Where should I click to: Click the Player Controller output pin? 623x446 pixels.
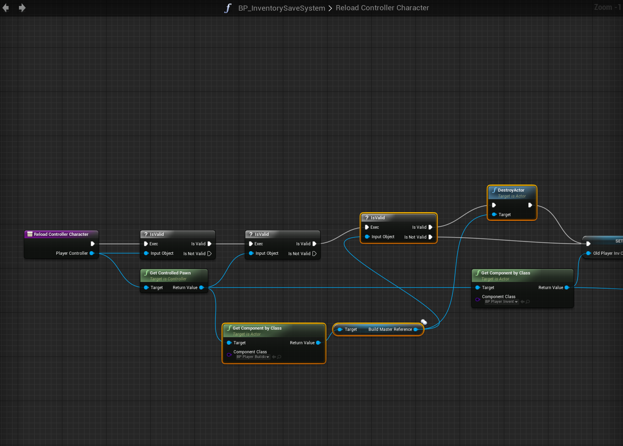(x=92, y=253)
